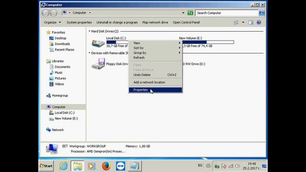
Task: Click Map network drive button
Action: point(155,22)
